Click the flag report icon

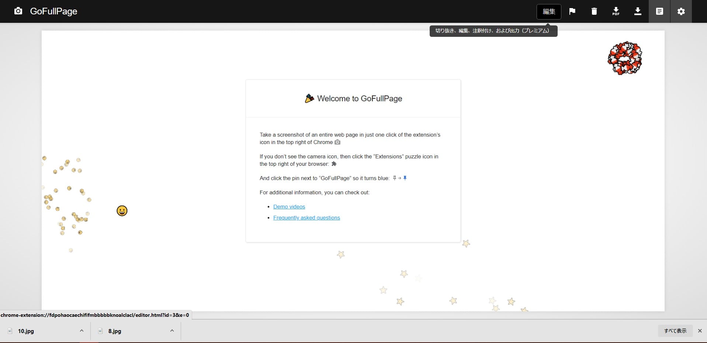572,11
